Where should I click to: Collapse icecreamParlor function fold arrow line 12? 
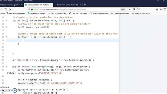6,20
